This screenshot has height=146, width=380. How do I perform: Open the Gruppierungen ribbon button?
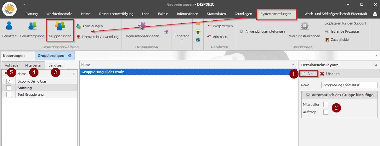coord(60,30)
